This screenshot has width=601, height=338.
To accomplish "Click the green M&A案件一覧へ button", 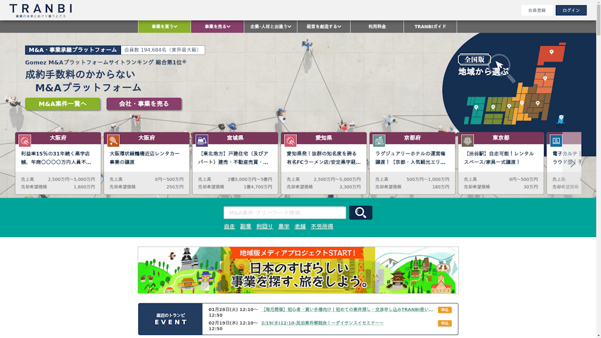I will coord(63,104).
